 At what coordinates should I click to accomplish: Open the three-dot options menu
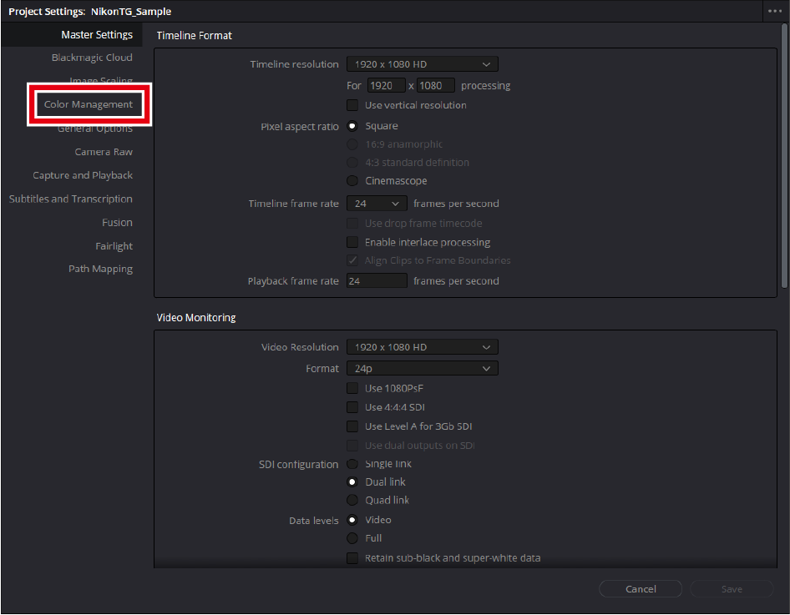click(x=776, y=12)
